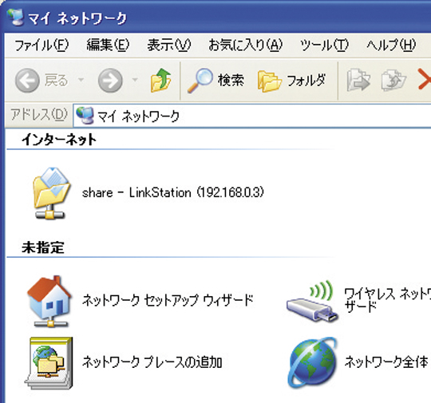
Task: Click the red Delete X icon
Action: pyautogui.click(x=424, y=80)
